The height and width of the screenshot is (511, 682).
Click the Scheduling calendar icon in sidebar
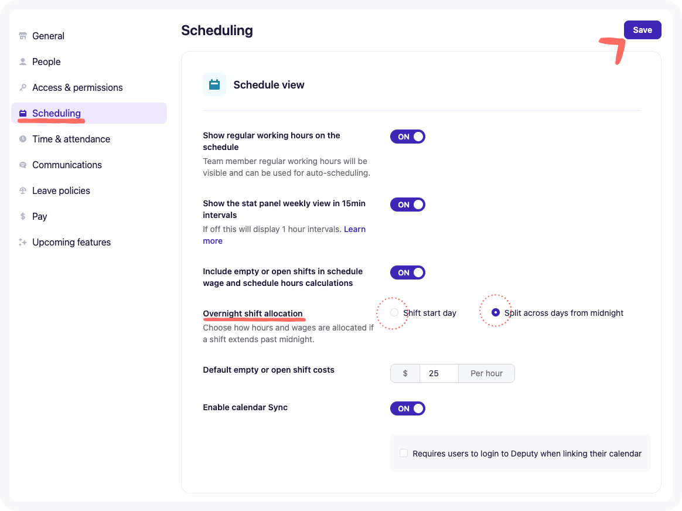(x=22, y=113)
